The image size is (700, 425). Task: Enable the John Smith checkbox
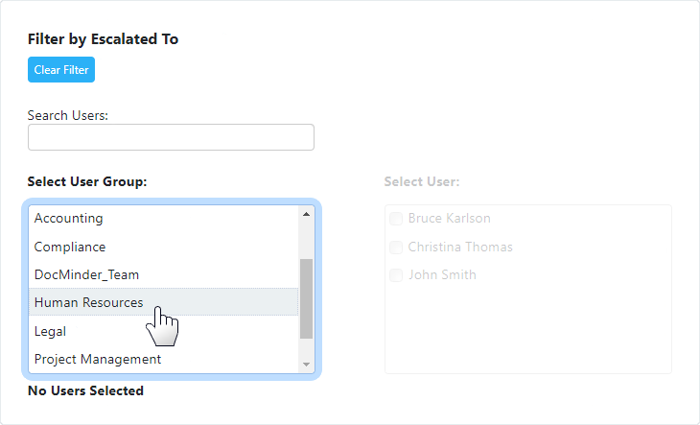(x=396, y=275)
